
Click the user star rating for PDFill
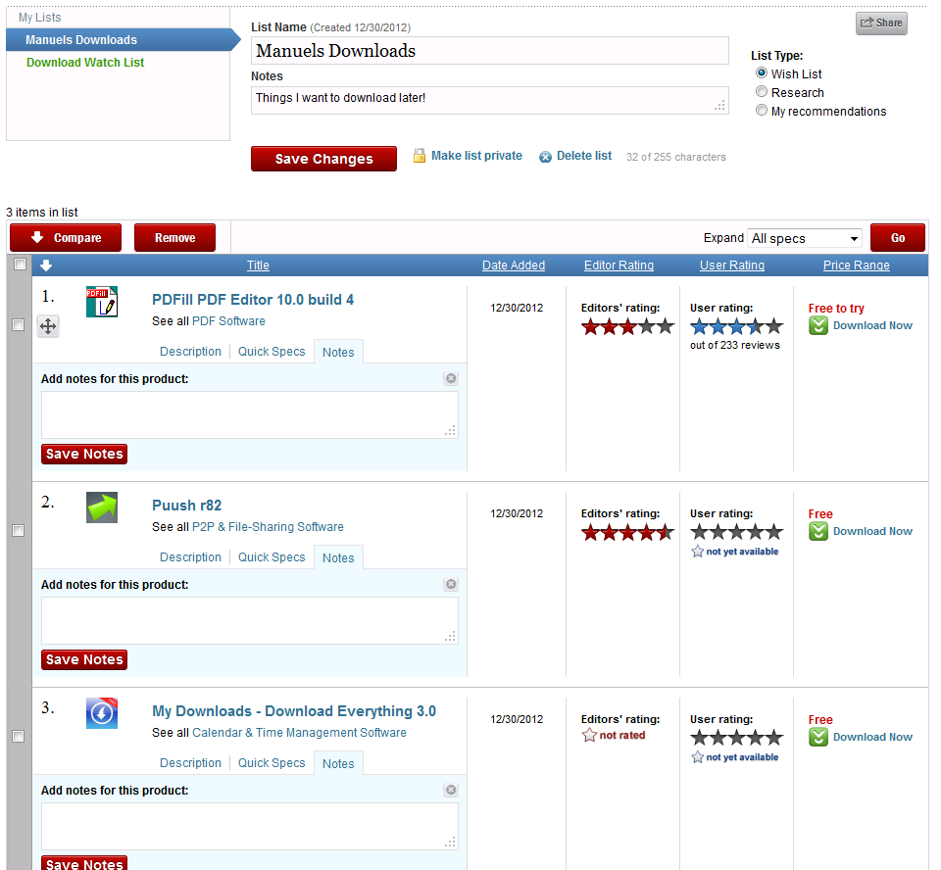(x=736, y=327)
